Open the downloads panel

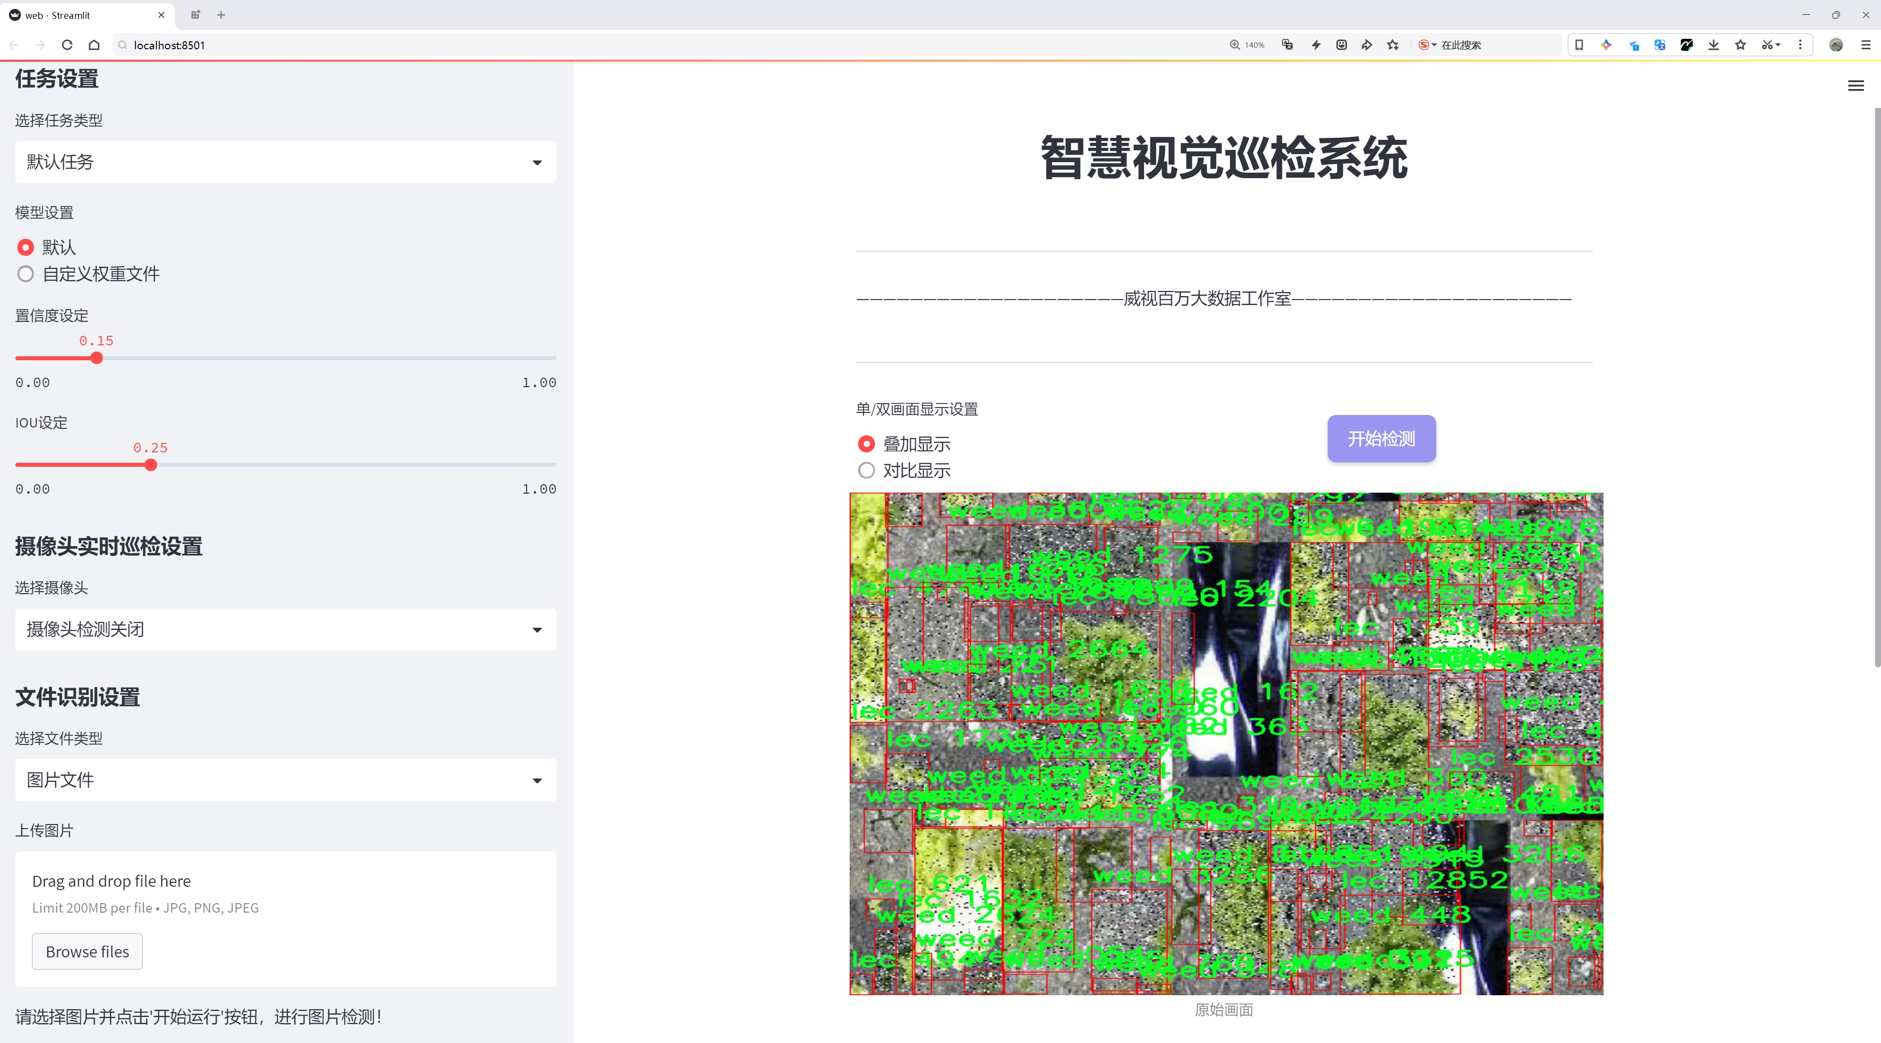1714,45
